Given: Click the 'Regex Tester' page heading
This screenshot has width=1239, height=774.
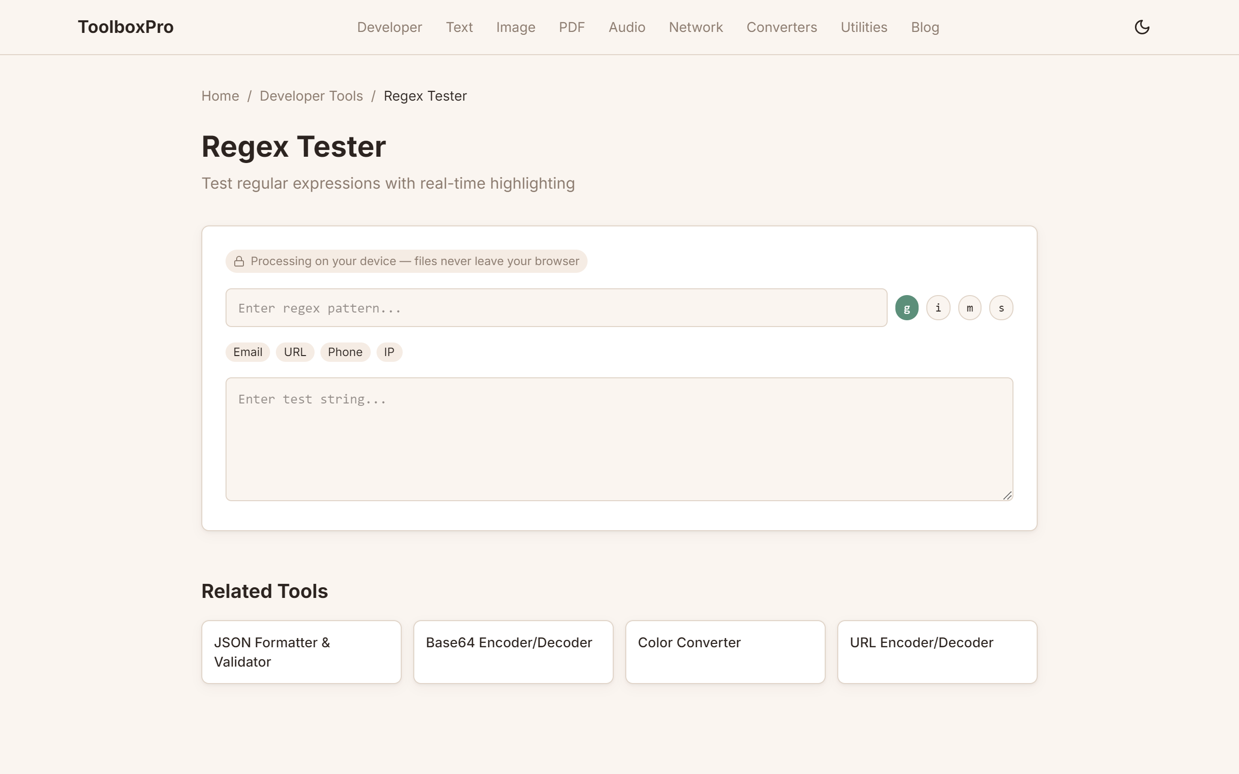Looking at the screenshot, I should point(293,147).
